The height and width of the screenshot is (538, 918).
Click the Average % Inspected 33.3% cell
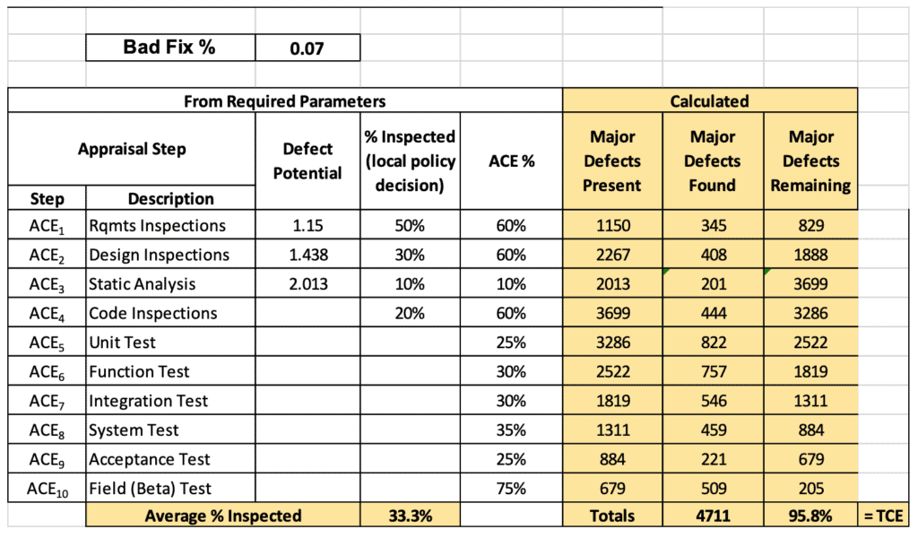pos(410,516)
